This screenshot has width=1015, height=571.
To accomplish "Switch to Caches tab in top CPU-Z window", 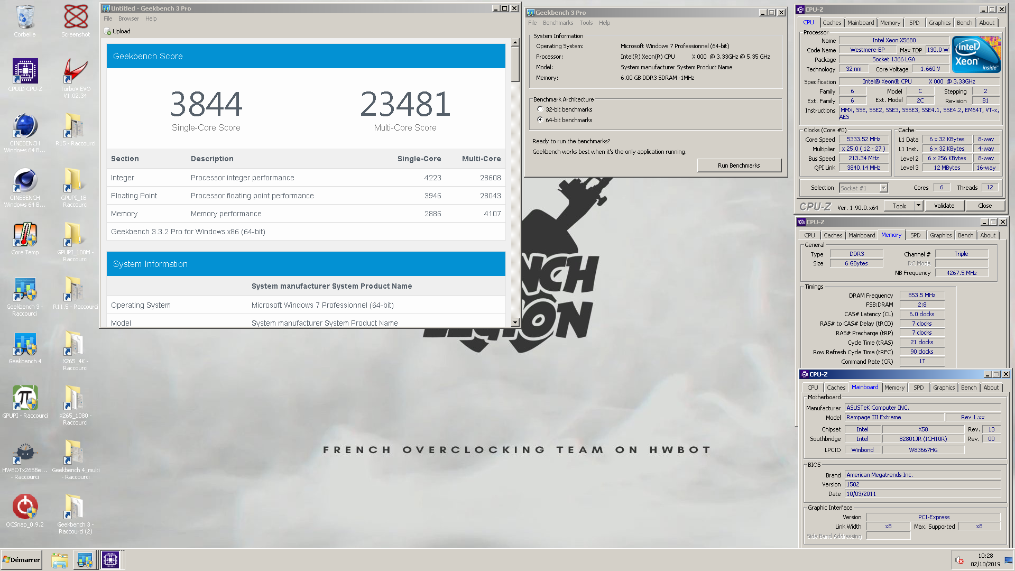I will (x=832, y=23).
